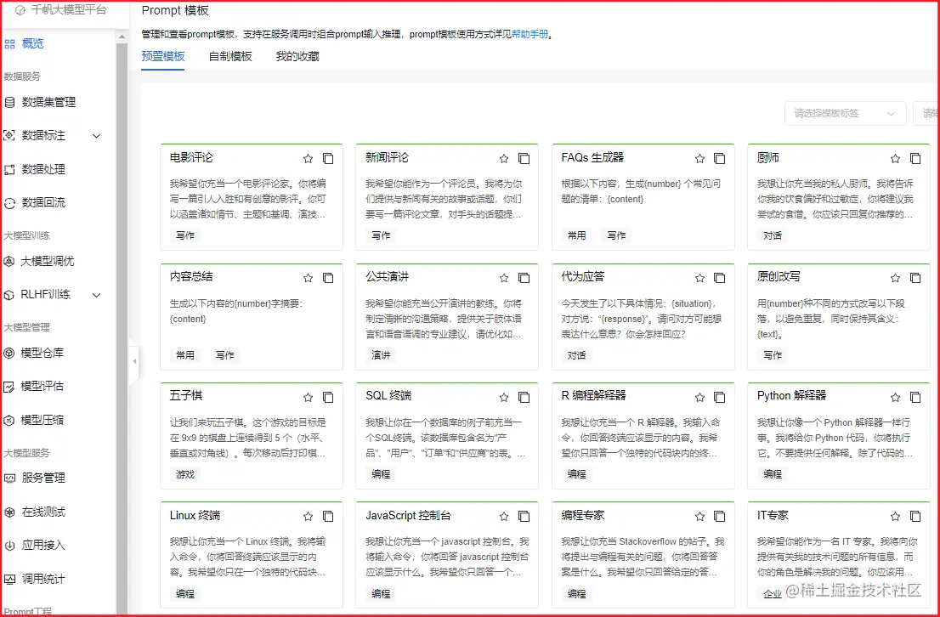This screenshot has height=617, width=940.
Task: Copy the 电影评论 template
Action: coord(328,159)
